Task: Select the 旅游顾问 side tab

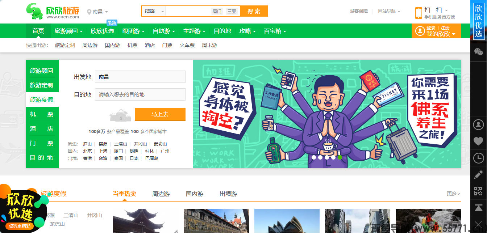Action: [42, 71]
